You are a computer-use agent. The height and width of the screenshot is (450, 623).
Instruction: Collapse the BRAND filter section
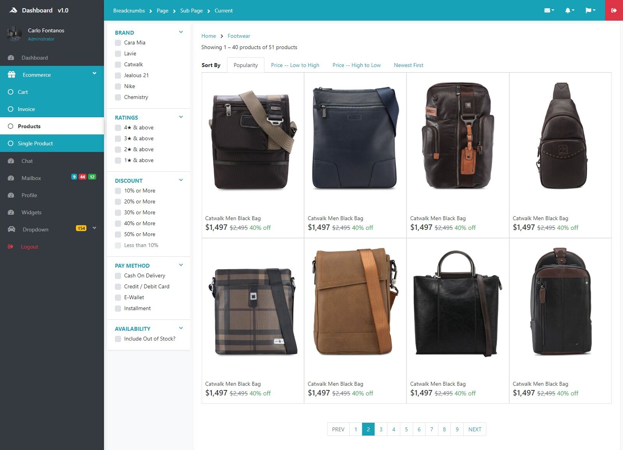click(181, 32)
